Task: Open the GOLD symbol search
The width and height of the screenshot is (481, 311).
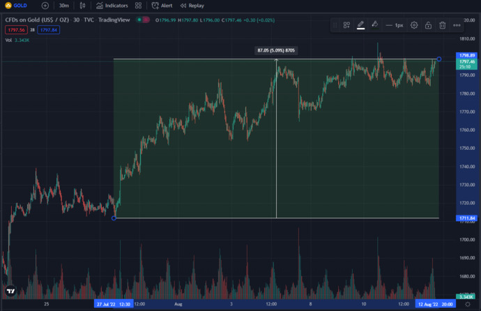Action: (16, 6)
